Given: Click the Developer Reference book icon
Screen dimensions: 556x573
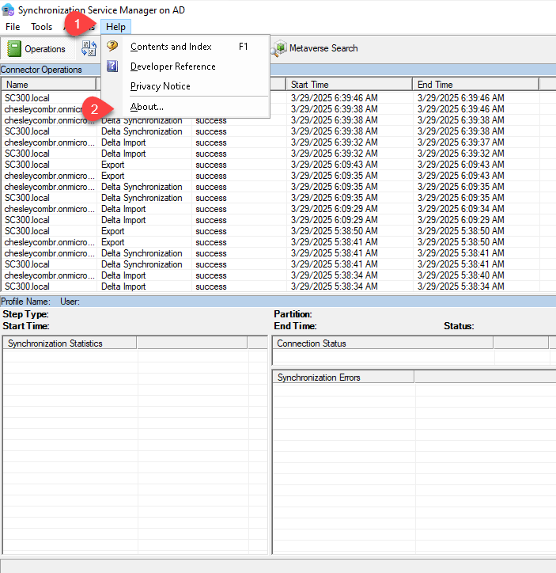Looking at the screenshot, I should tap(113, 66).
